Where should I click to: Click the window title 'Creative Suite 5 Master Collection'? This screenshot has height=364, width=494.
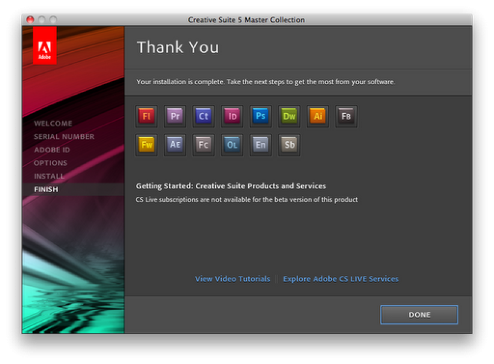click(x=246, y=20)
